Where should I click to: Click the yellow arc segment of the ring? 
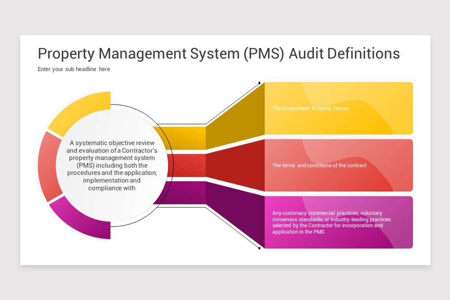pos(81,111)
